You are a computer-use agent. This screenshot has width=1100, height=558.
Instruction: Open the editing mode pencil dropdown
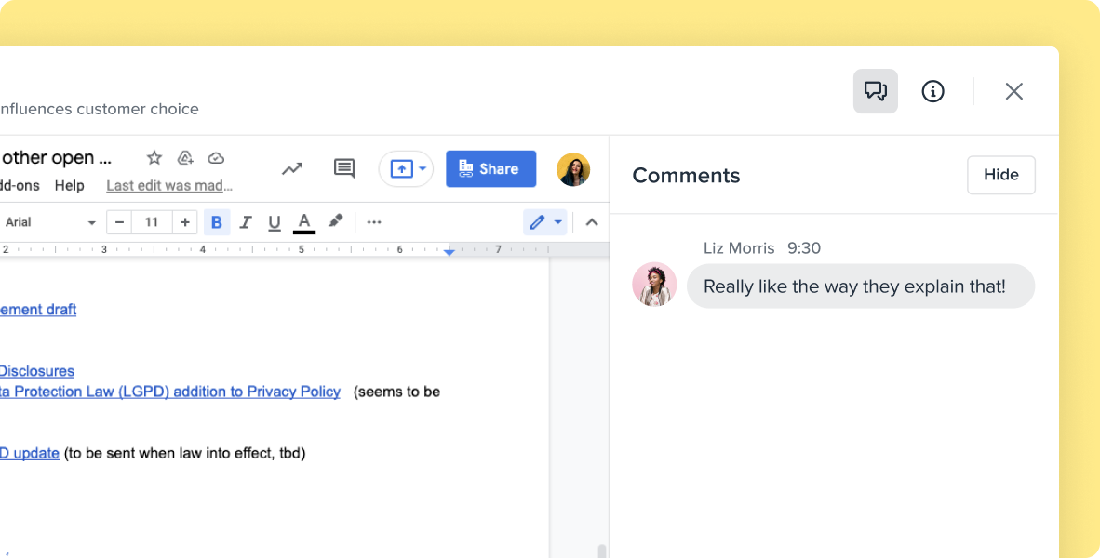(x=545, y=222)
